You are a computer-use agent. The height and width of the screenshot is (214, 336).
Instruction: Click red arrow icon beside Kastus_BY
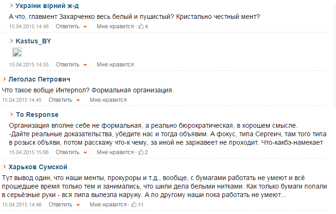point(12,41)
